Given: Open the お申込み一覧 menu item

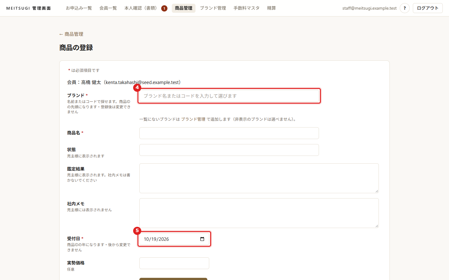Looking at the screenshot, I should (79, 8).
